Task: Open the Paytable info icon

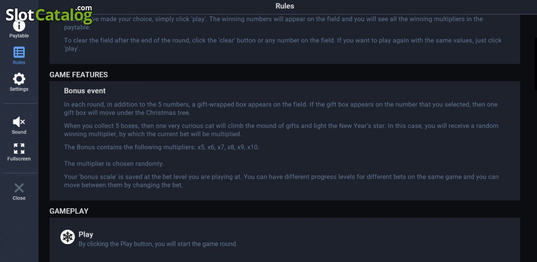Action: 19,26
